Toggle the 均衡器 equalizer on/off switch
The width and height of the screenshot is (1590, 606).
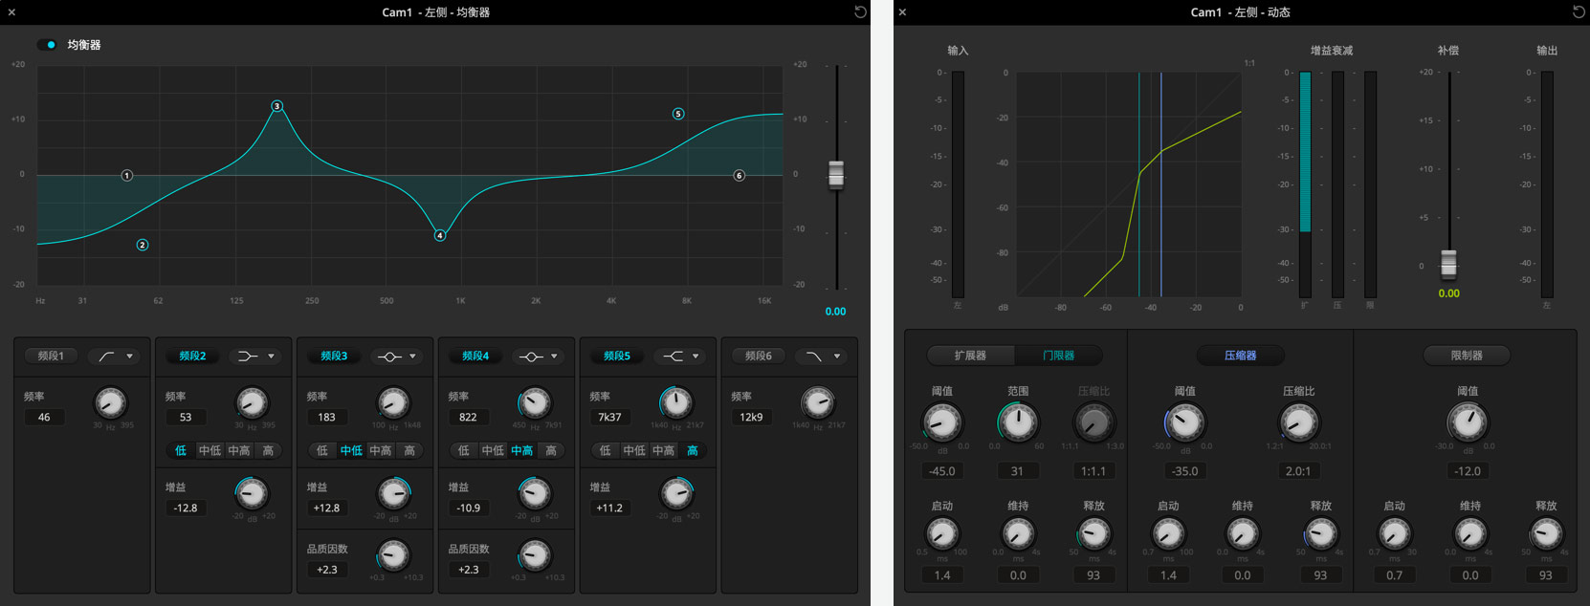pyautogui.click(x=47, y=45)
